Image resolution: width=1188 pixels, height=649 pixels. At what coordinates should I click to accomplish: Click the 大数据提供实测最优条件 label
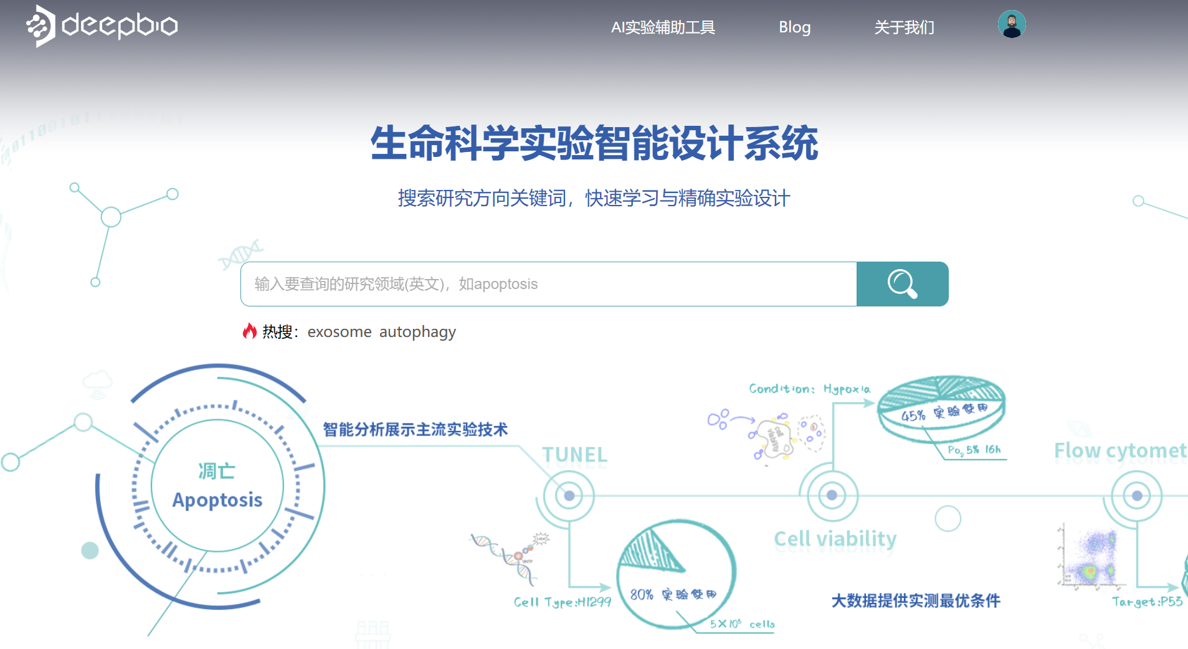(916, 600)
